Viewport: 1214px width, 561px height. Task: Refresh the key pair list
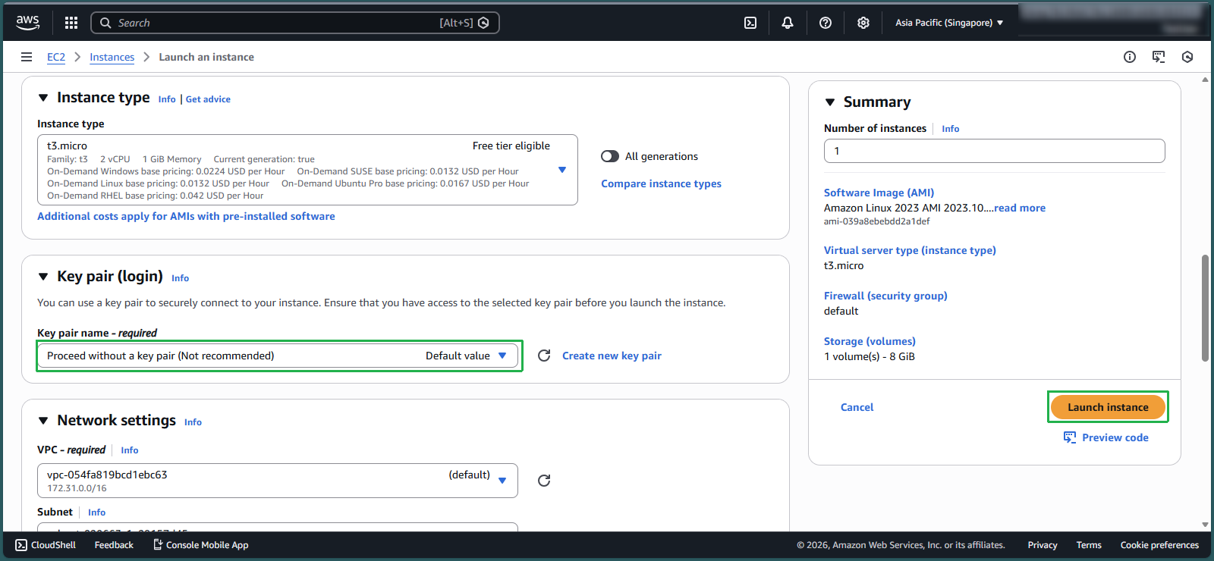pos(544,356)
